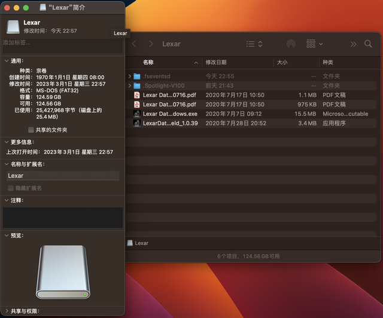Sort by 大小 column header
The image size is (383, 318).
[282, 63]
